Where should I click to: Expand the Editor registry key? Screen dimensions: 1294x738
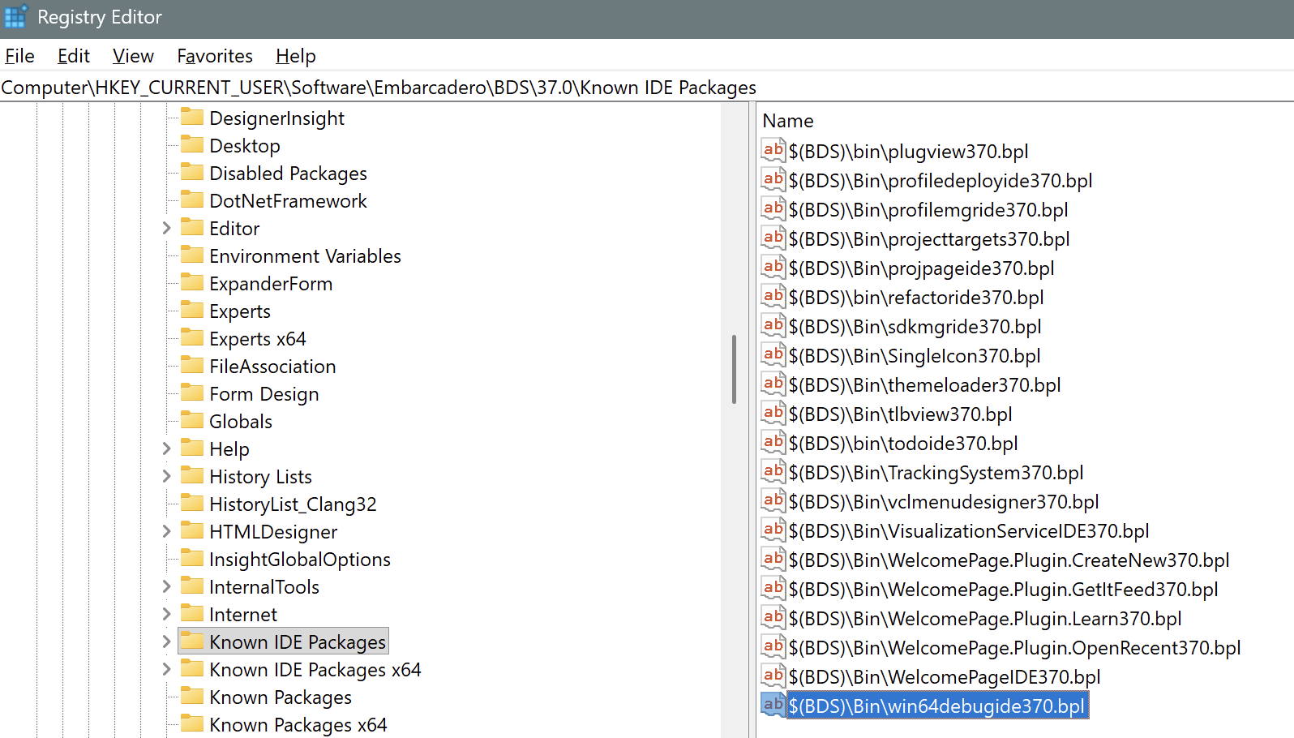[166, 228]
